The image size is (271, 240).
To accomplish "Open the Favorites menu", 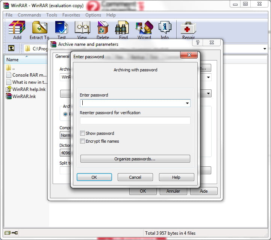I will point(71,15).
